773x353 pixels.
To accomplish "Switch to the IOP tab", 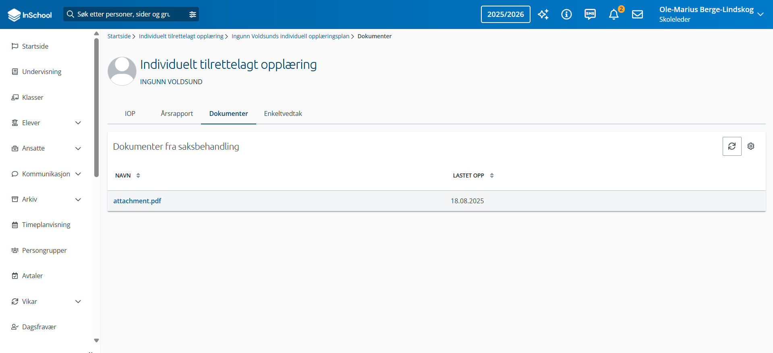I will pos(130,114).
